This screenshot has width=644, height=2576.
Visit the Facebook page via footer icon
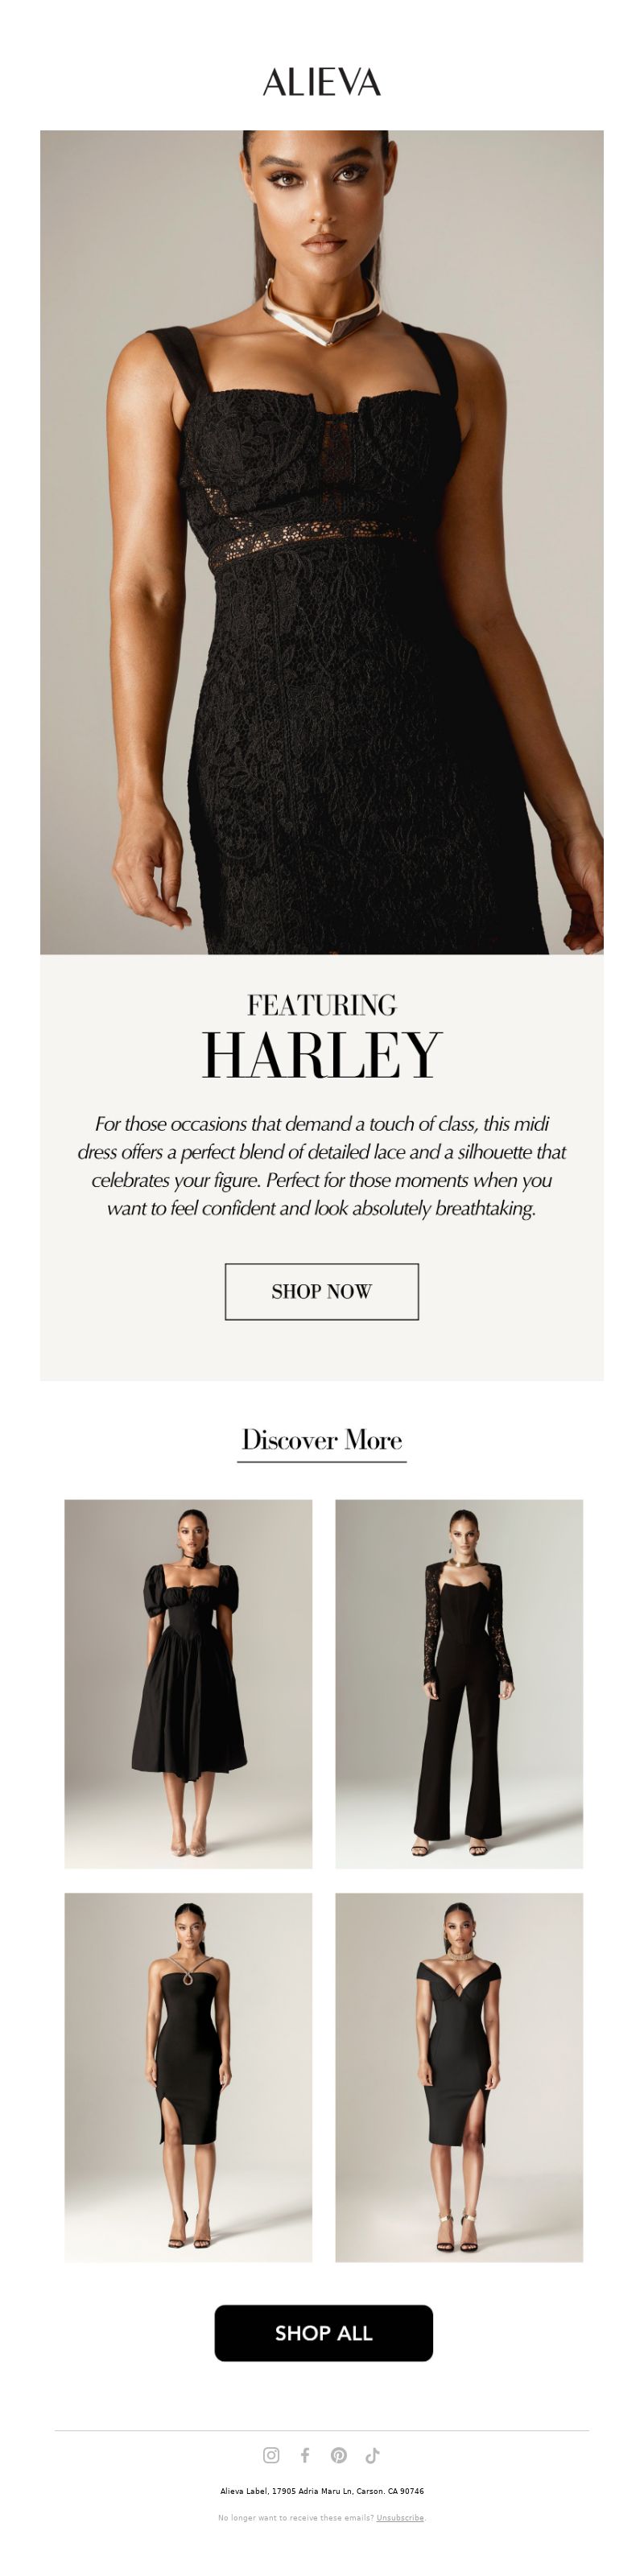point(305,2455)
